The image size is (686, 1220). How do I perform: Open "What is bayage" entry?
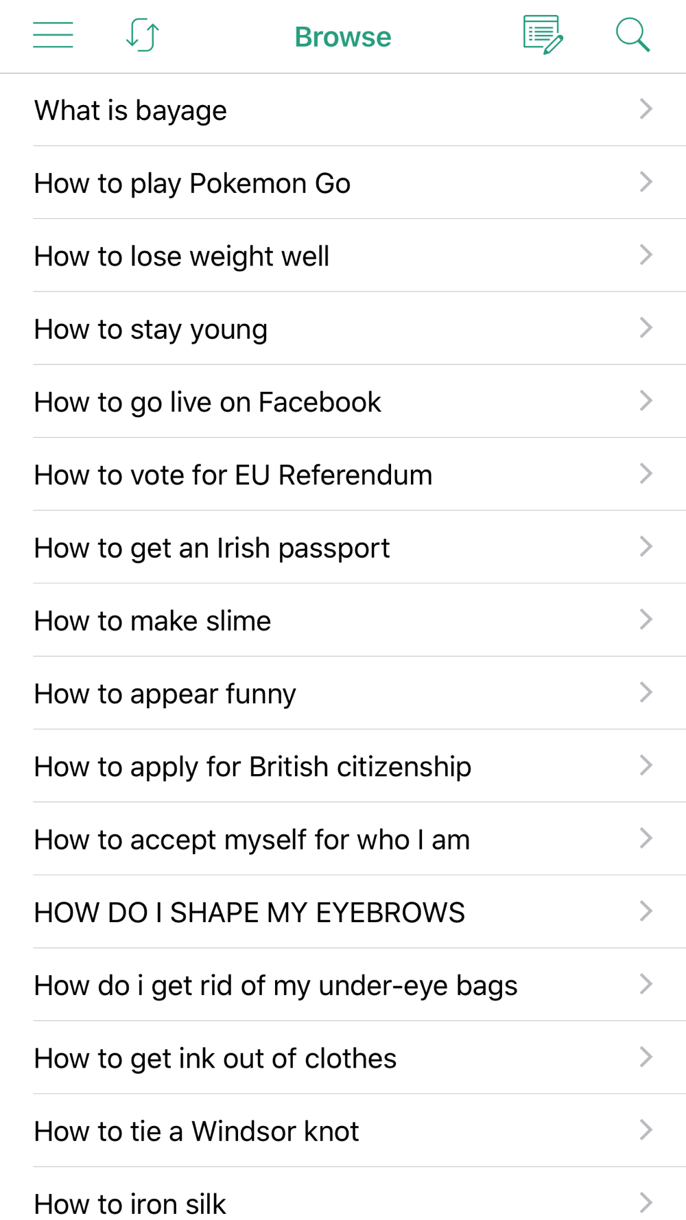(343, 110)
